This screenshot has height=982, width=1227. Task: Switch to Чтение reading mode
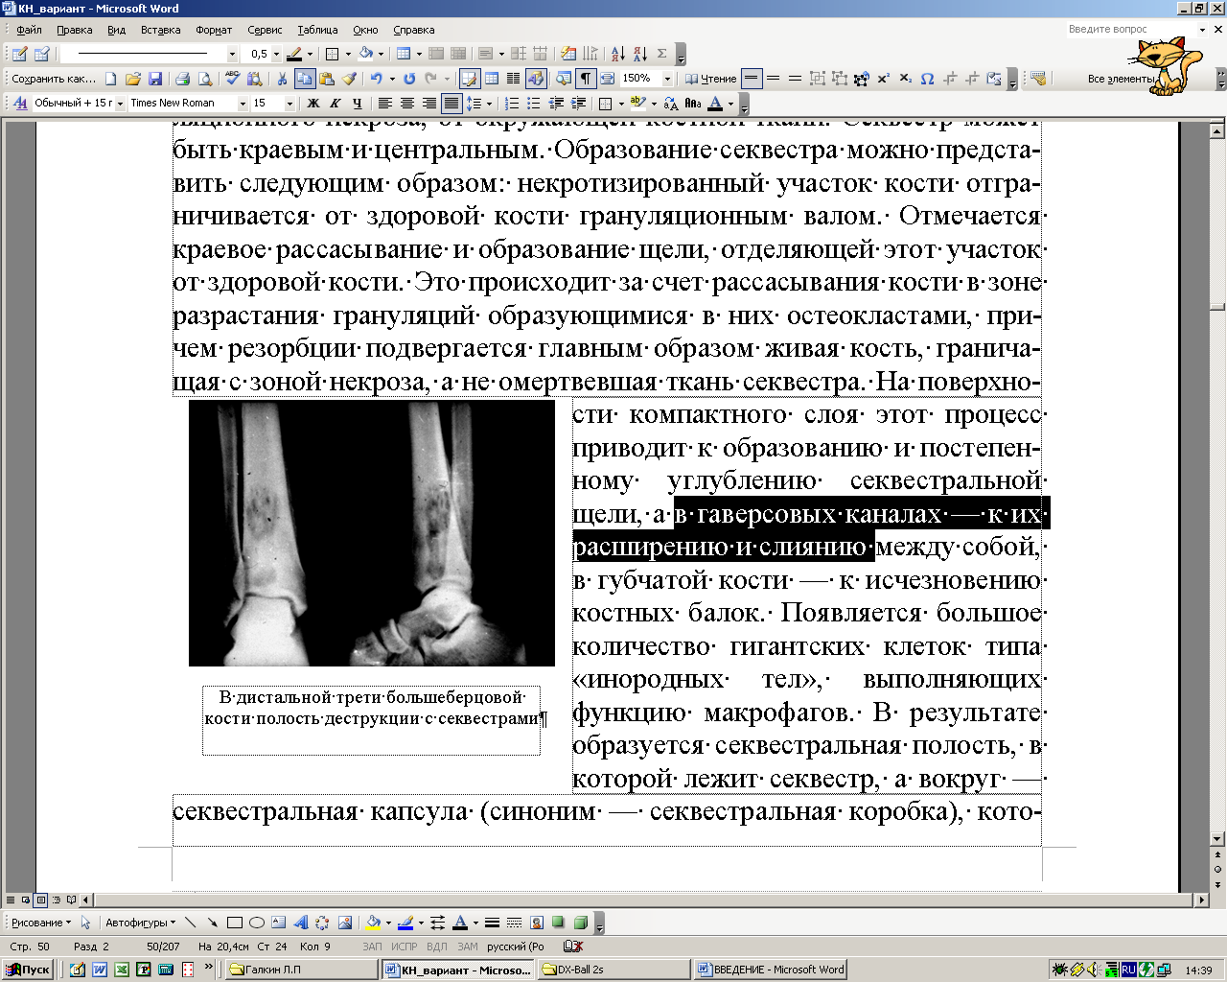coord(711,79)
